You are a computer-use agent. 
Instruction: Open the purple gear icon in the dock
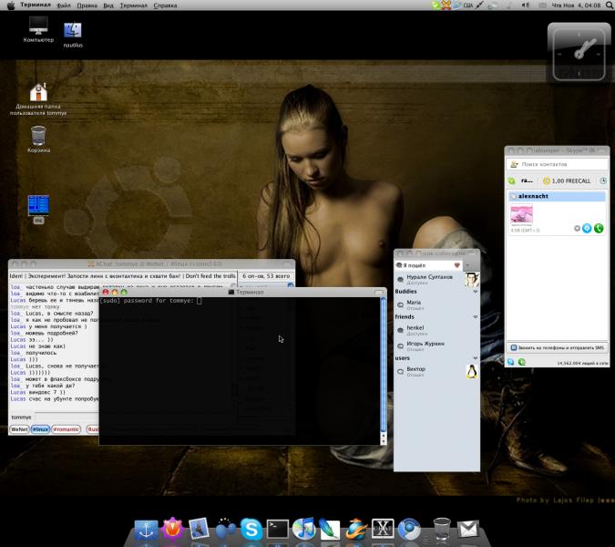tap(172, 528)
